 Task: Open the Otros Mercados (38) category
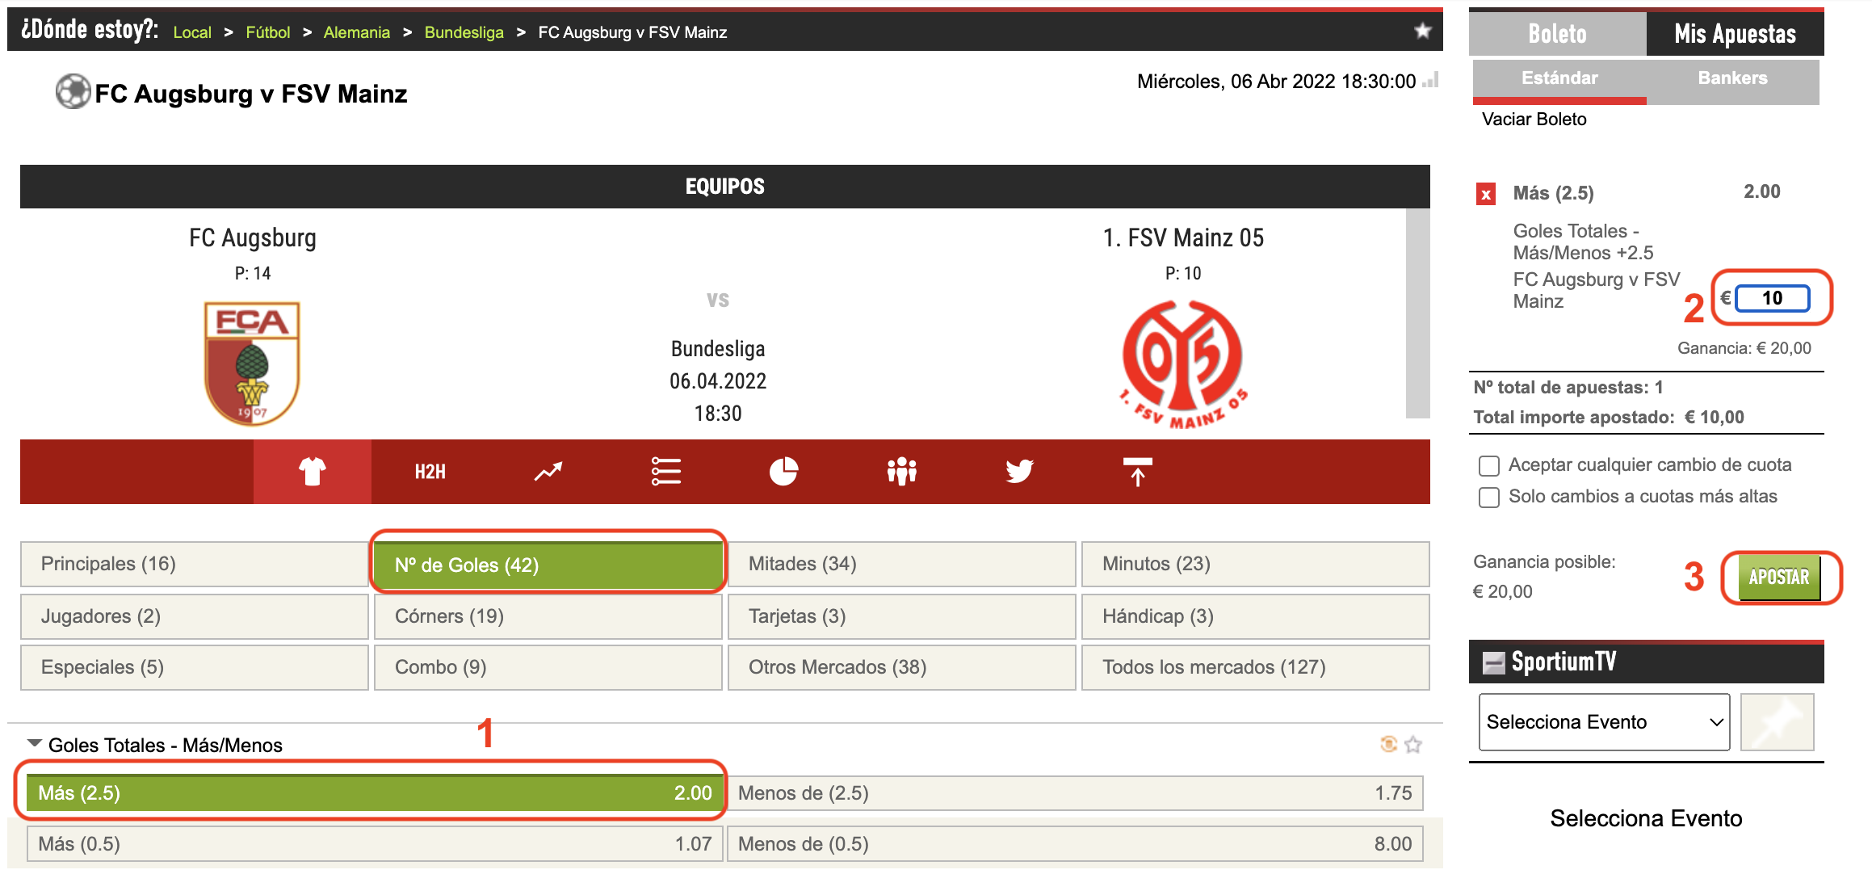(x=901, y=667)
